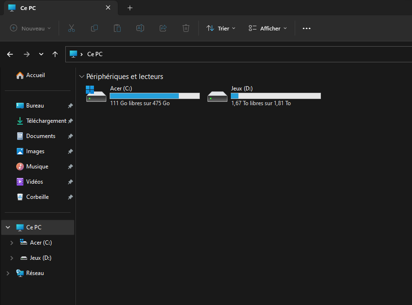The height and width of the screenshot is (305, 412).
Task: Click the Paste clipboard icon
Action: [117, 29]
